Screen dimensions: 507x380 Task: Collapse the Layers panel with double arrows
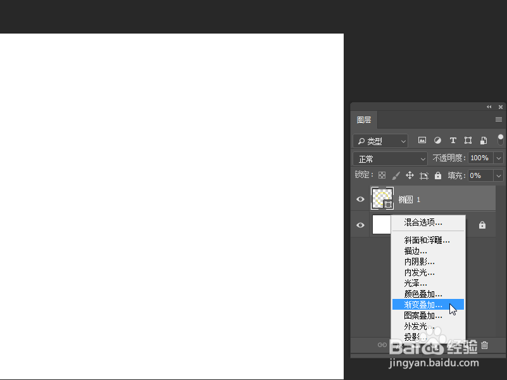(489, 107)
